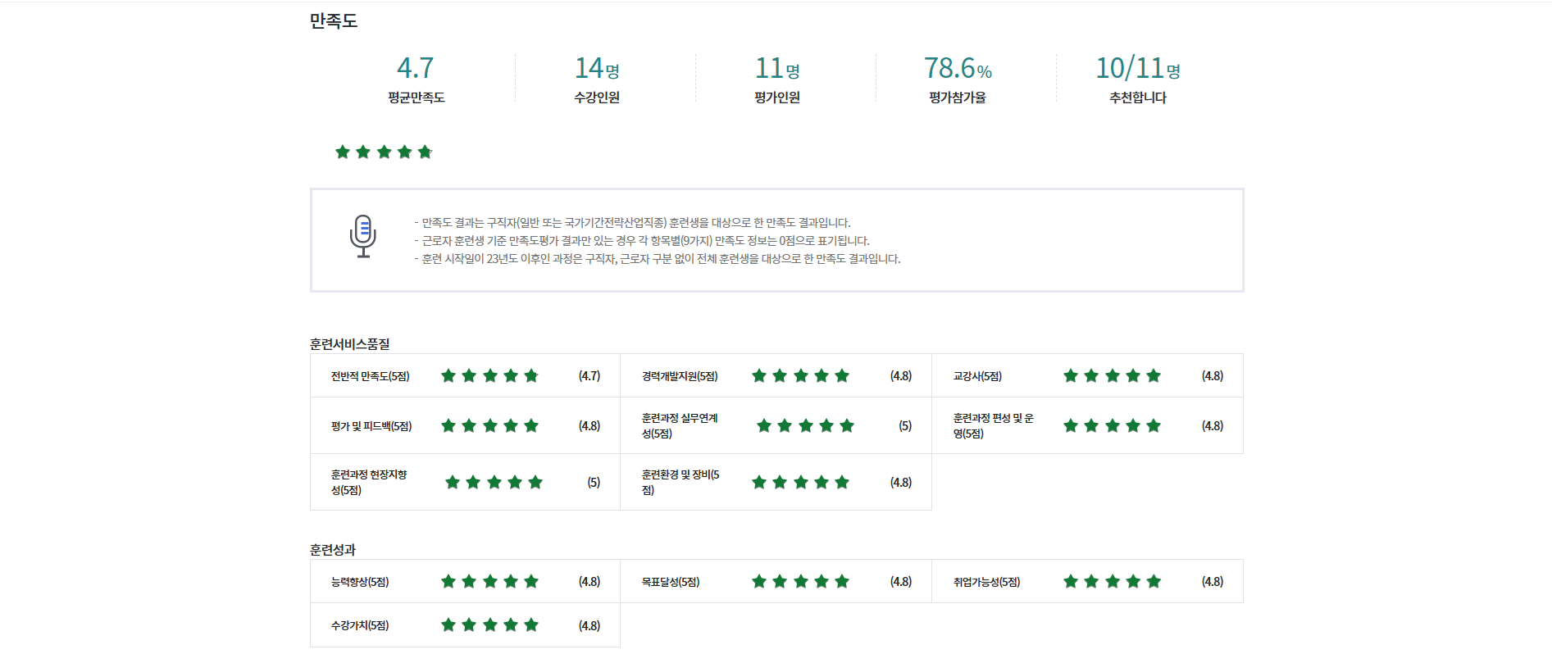The height and width of the screenshot is (654, 1552).
Task: Click the notice line starting 훈련 시작일이 23년도
Action: [x=658, y=259]
